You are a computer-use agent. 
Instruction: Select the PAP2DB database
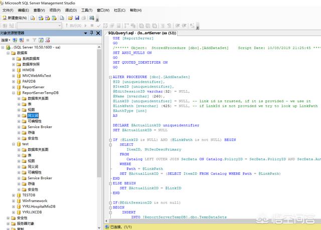(x=29, y=81)
